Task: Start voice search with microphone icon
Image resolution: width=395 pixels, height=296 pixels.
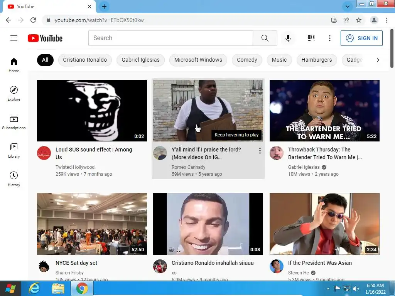Action: 288,38
